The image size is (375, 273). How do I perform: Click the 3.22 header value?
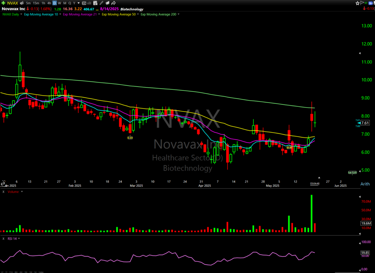[78, 9]
